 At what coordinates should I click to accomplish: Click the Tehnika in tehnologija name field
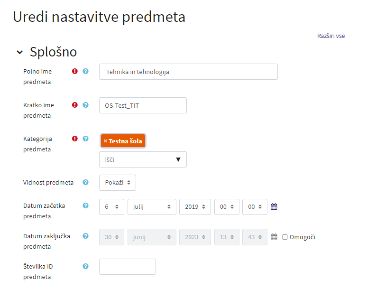coord(188,72)
